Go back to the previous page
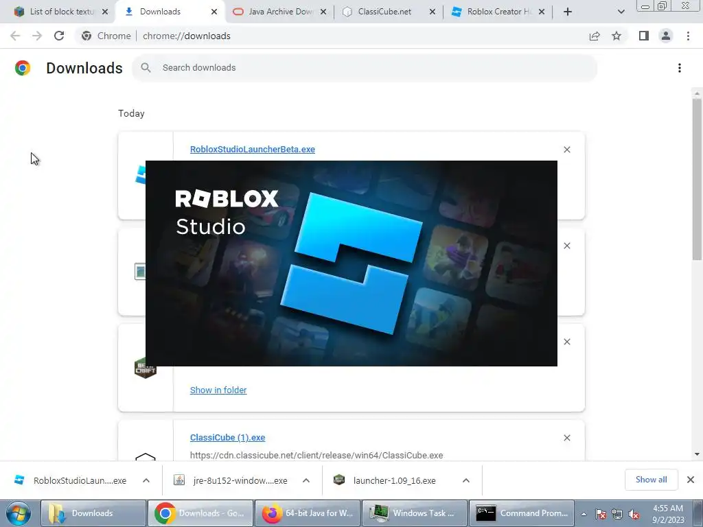 15,36
